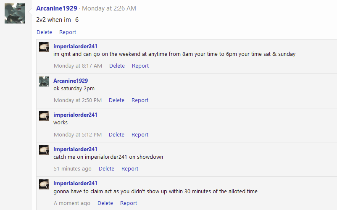
Task: Delete the comment posted 51 minutes ago
Action: [106, 168]
